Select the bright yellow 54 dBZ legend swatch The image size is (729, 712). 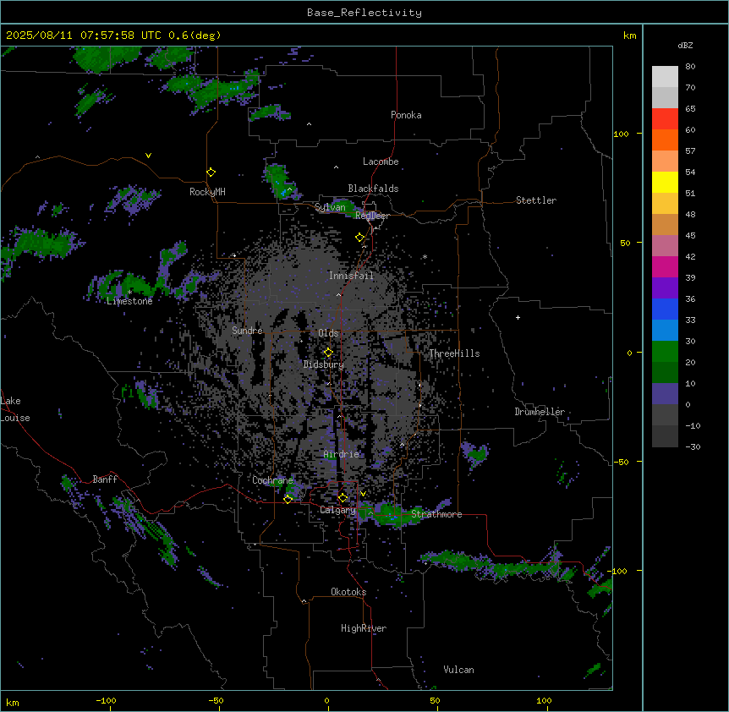[665, 182]
